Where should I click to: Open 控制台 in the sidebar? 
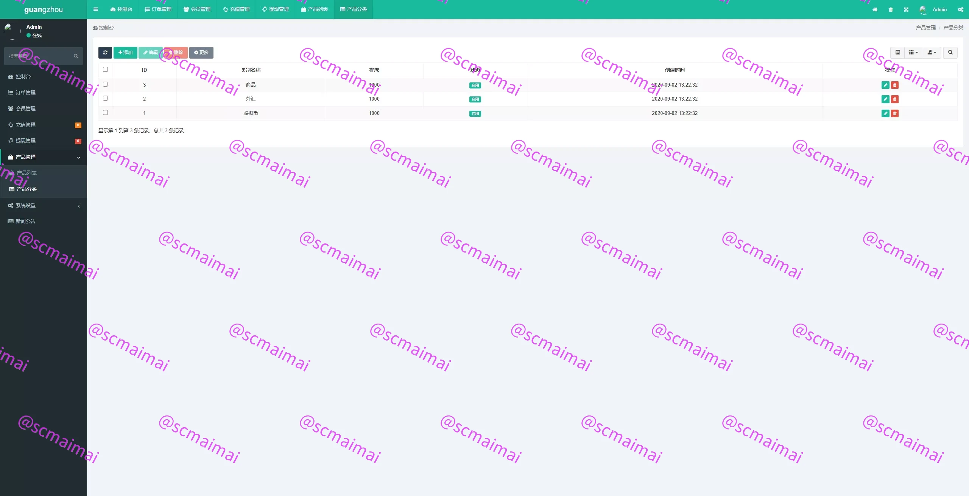pyautogui.click(x=44, y=76)
